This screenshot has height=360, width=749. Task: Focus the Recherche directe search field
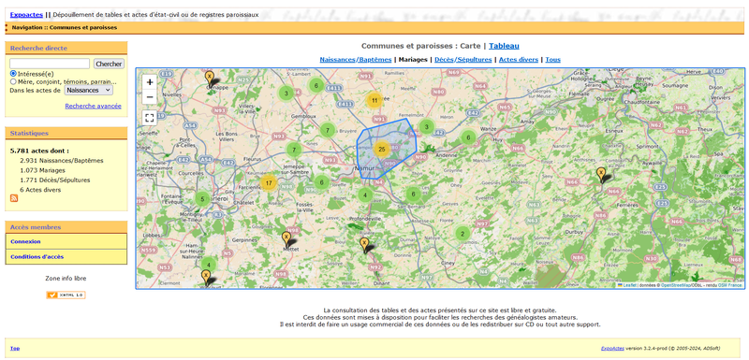click(x=50, y=64)
